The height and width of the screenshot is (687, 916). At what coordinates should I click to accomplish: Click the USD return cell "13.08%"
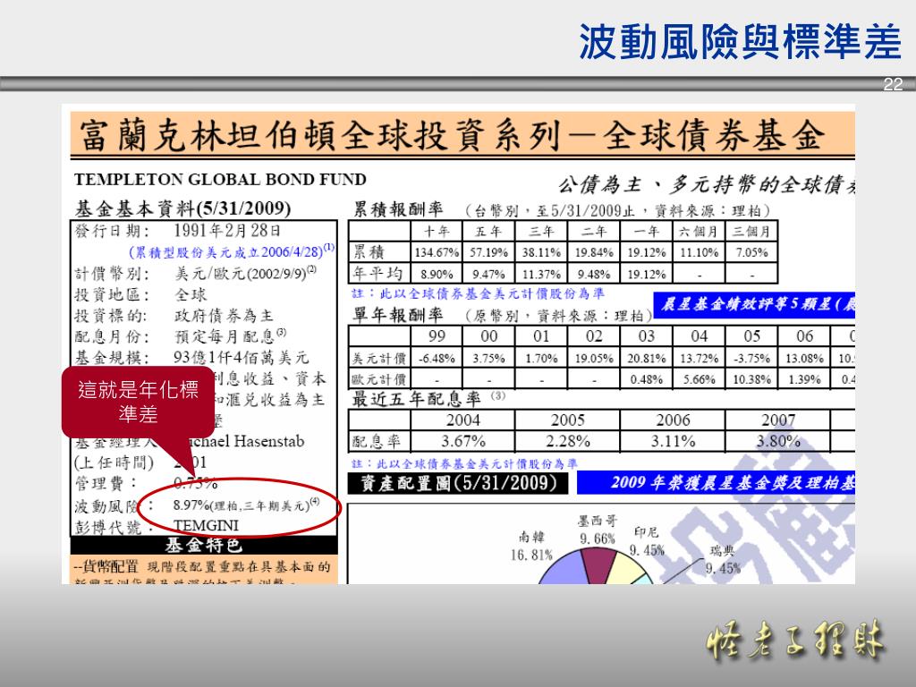[804, 358]
